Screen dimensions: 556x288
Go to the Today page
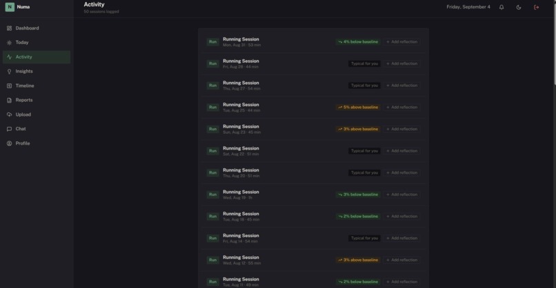pos(37,43)
